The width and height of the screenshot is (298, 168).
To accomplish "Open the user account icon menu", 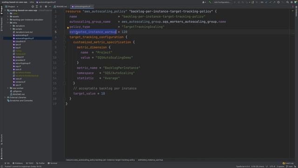I will tap(204, 2).
